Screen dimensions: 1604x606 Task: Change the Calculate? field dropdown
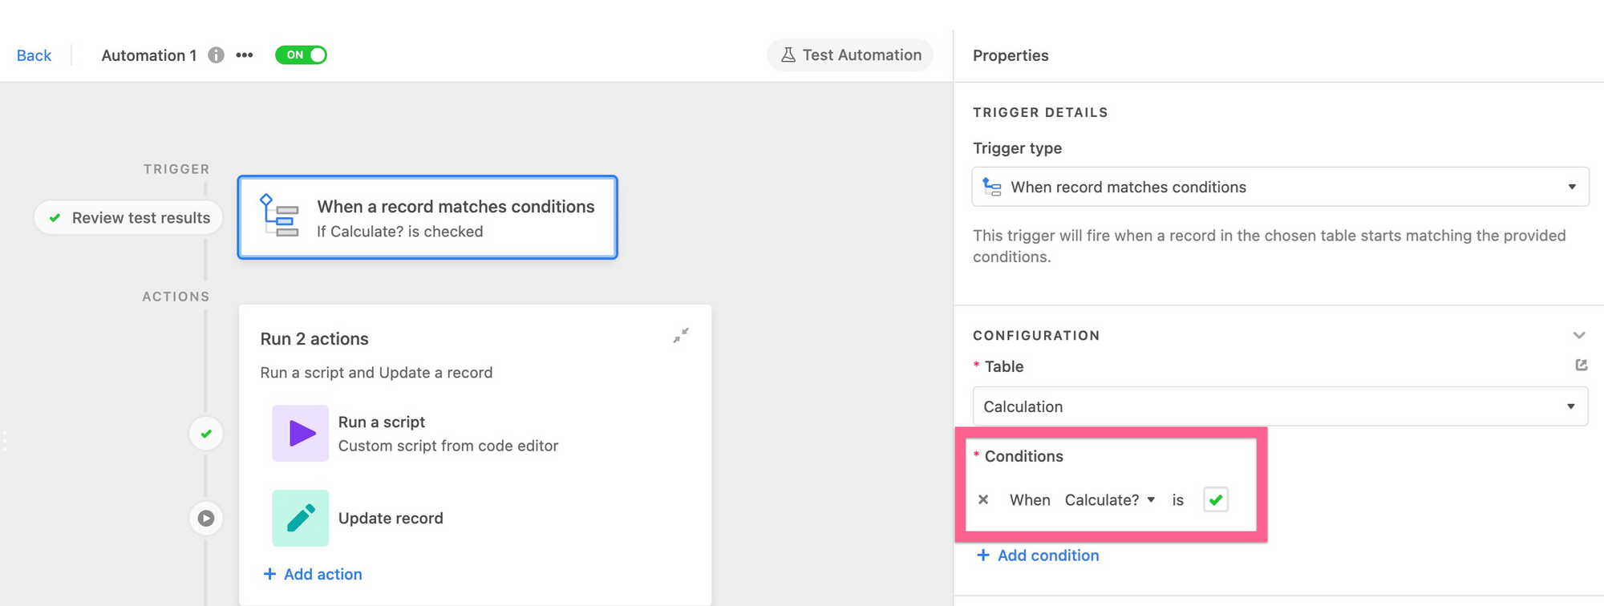tap(1109, 499)
